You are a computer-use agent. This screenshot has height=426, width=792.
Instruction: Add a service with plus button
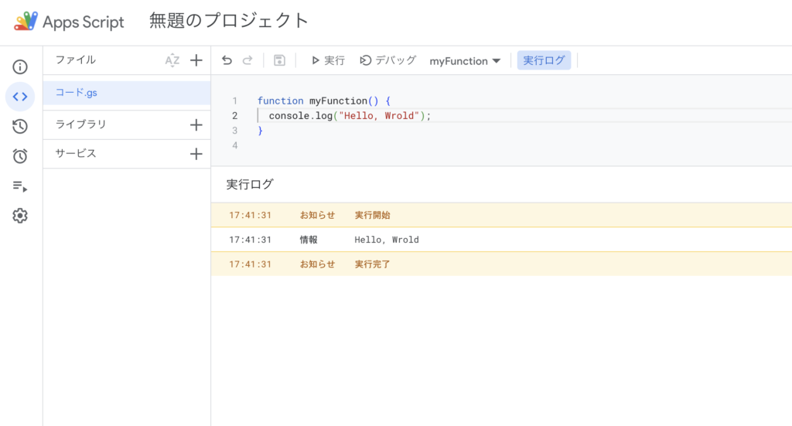tap(196, 154)
